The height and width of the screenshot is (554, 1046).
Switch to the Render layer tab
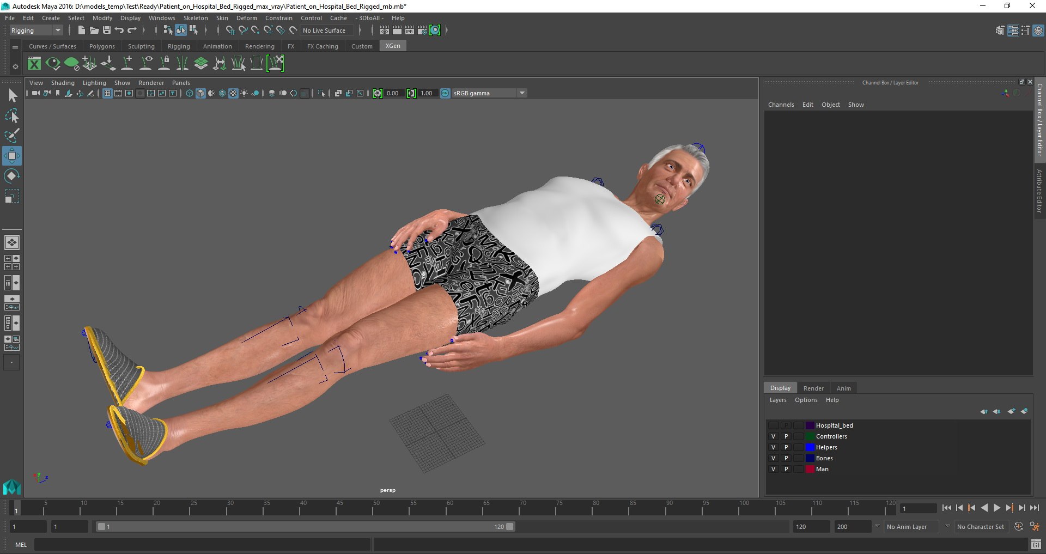[813, 388]
